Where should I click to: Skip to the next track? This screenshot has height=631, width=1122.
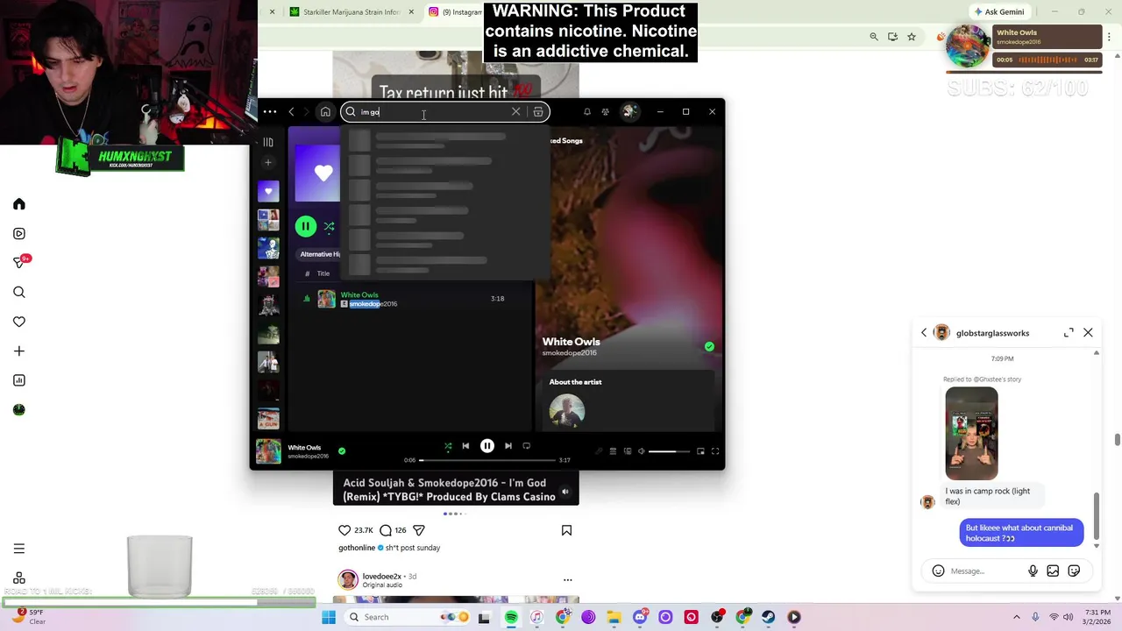pos(508,446)
